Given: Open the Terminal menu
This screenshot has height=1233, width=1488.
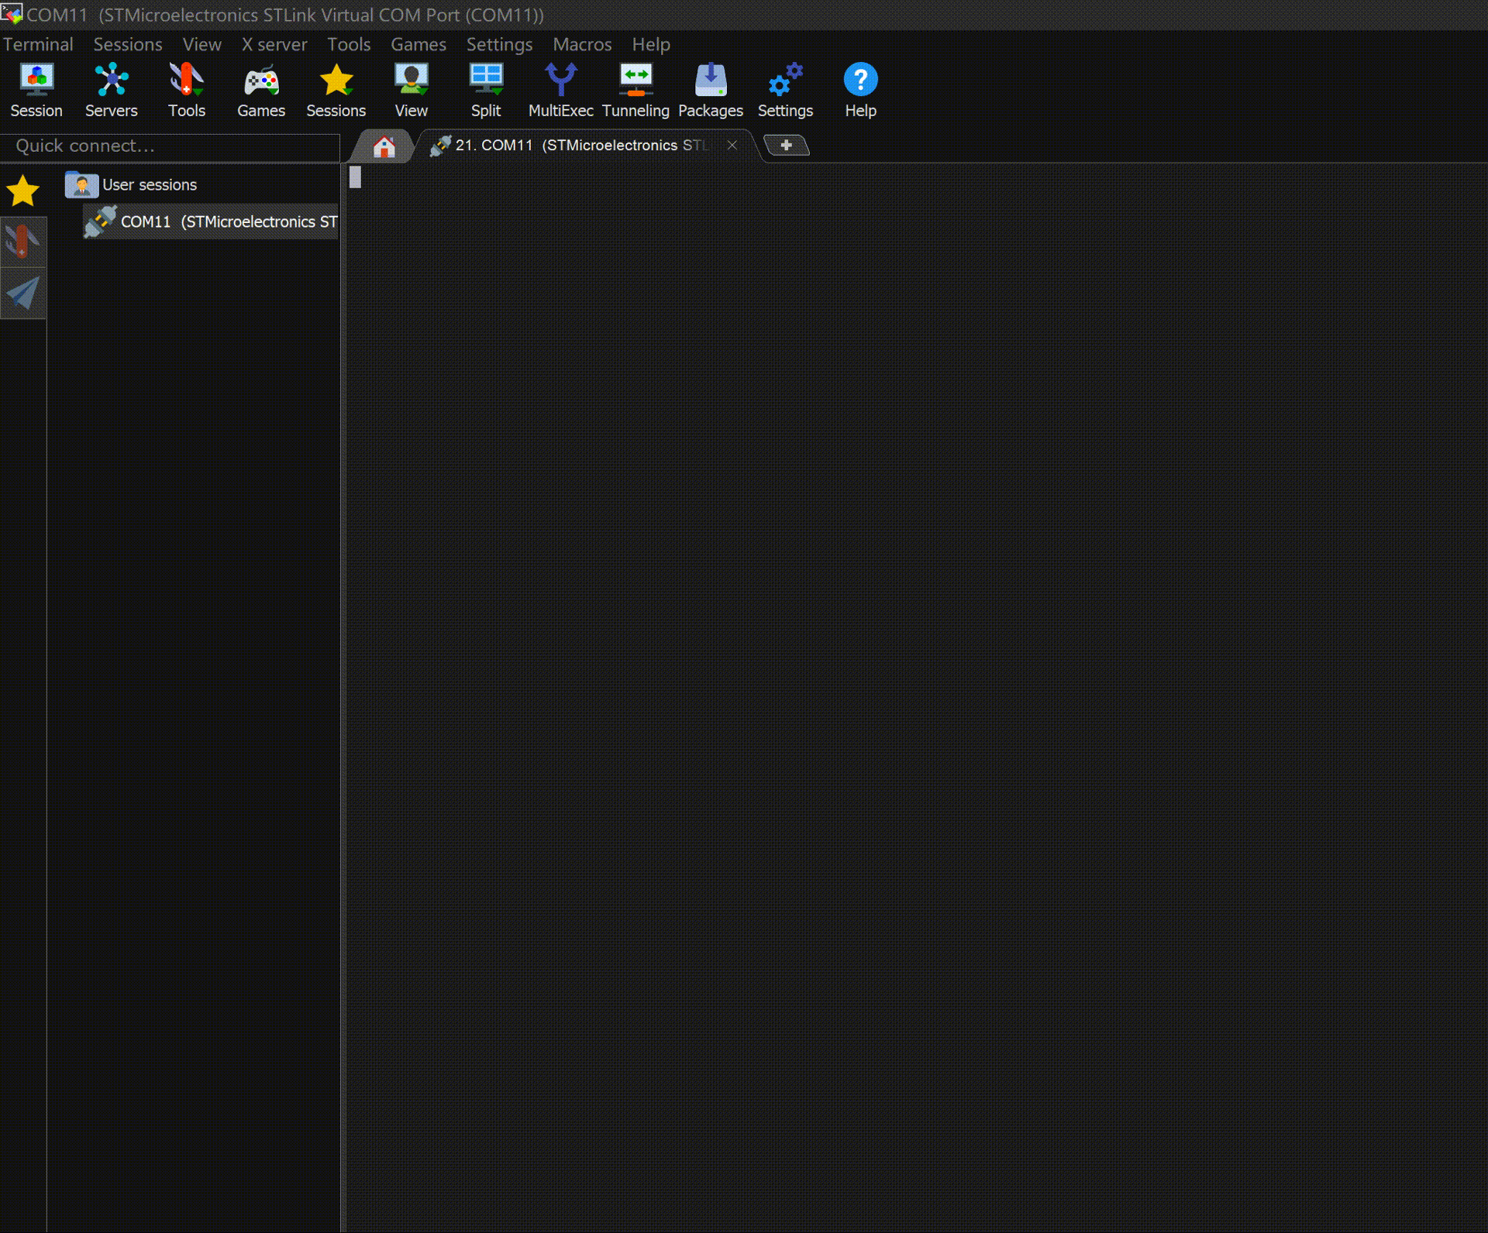Looking at the screenshot, I should pyautogui.click(x=38, y=44).
